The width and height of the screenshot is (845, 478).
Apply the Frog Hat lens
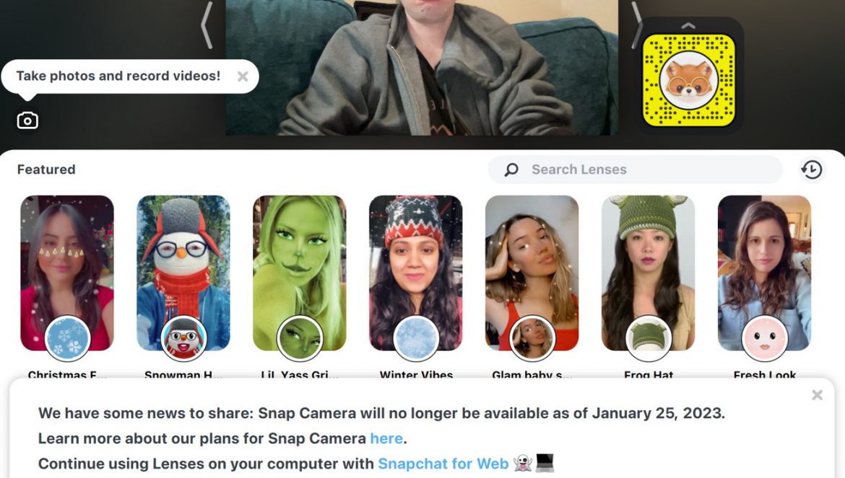pyautogui.click(x=649, y=273)
